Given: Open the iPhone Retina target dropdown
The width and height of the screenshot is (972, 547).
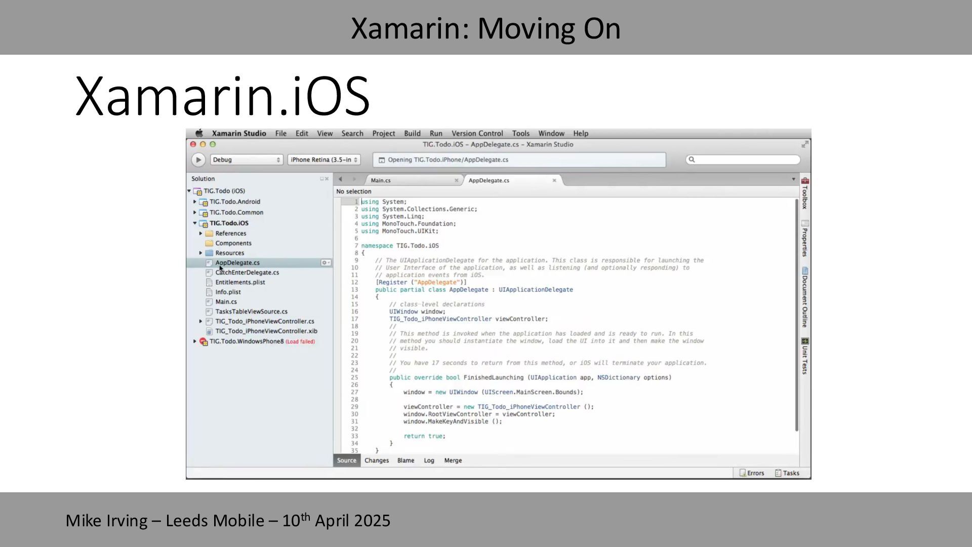Looking at the screenshot, I should point(324,160).
